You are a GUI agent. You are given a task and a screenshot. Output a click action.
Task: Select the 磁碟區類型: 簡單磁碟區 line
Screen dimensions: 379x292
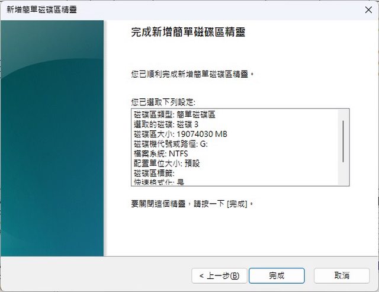click(178, 114)
